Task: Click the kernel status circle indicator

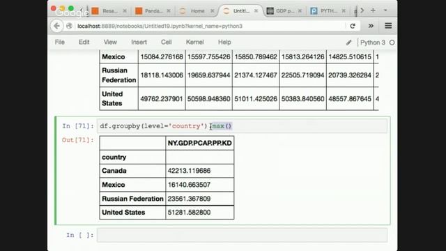Action: click(x=392, y=43)
